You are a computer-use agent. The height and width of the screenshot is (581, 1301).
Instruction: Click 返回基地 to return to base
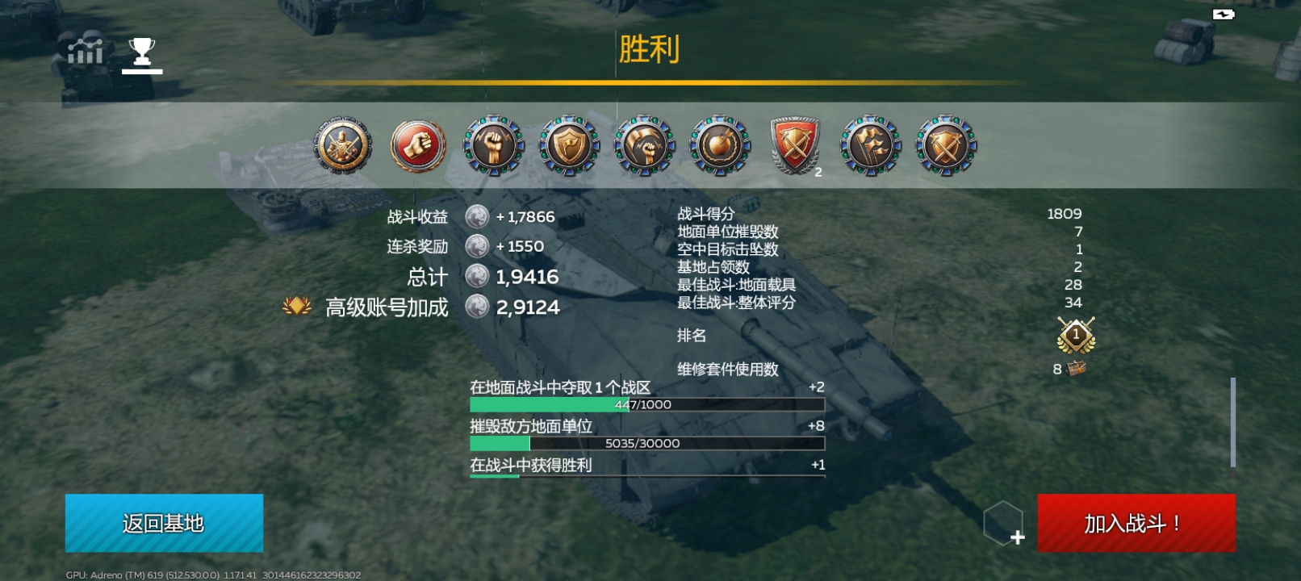coord(164,523)
